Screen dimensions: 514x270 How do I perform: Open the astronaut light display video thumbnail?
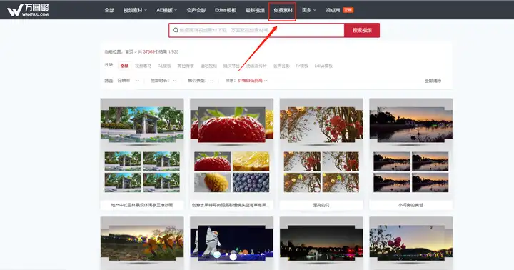point(231,243)
